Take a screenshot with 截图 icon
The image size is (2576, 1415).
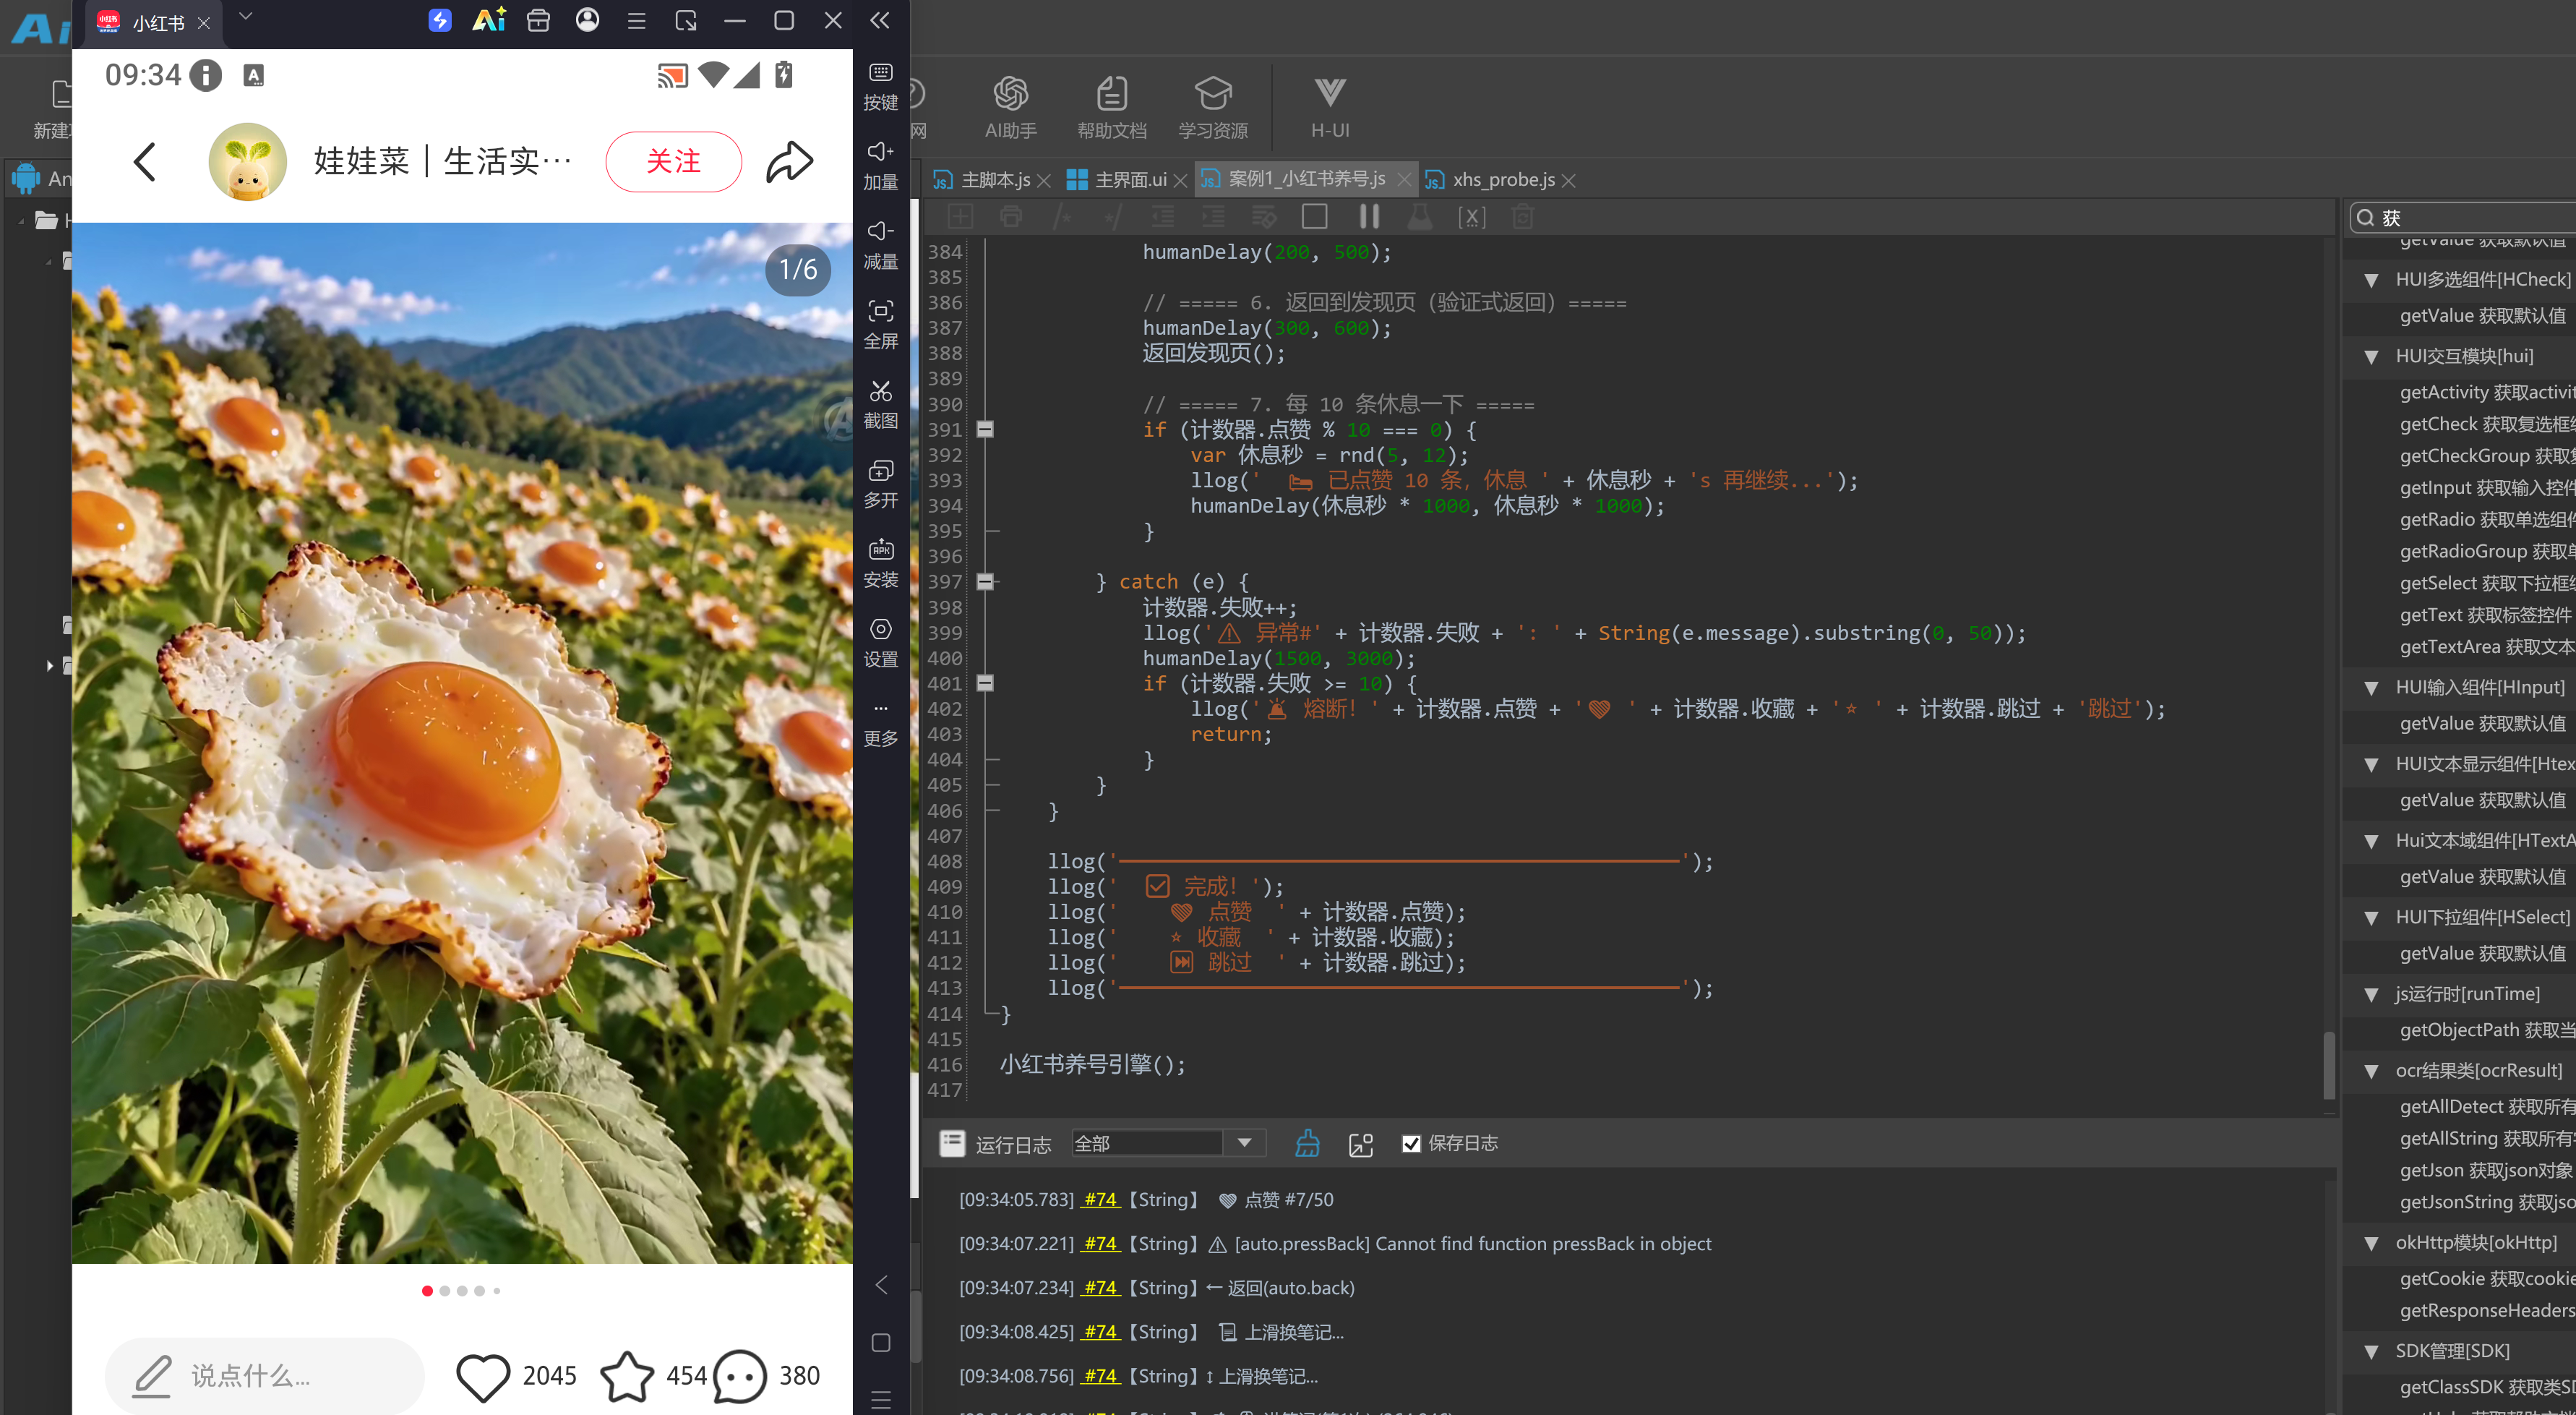(x=880, y=404)
